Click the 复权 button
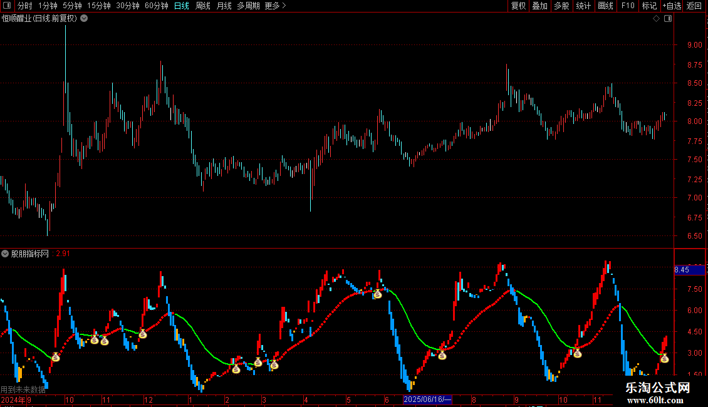Image resolution: width=708 pixels, height=407 pixels. tap(518, 6)
